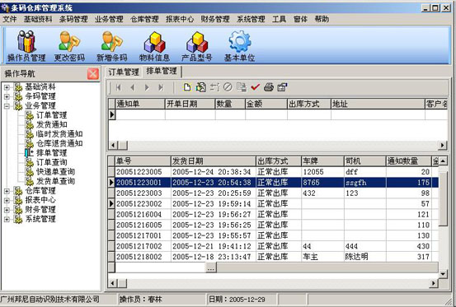
Task: Click the new document toolbar icon
Action: tap(187, 87)
